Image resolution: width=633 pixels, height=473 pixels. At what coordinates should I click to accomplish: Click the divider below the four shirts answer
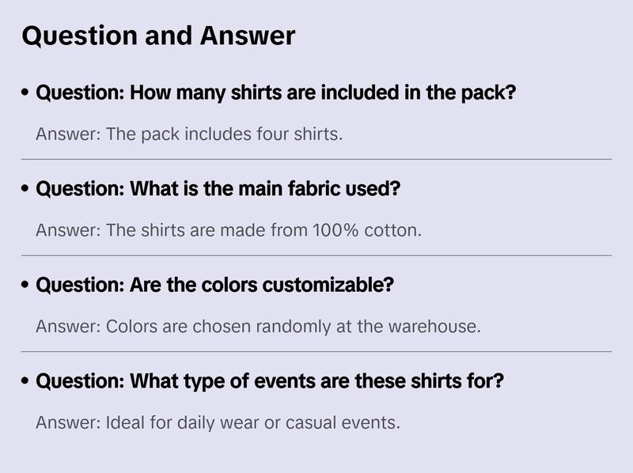tap(316, 159)
